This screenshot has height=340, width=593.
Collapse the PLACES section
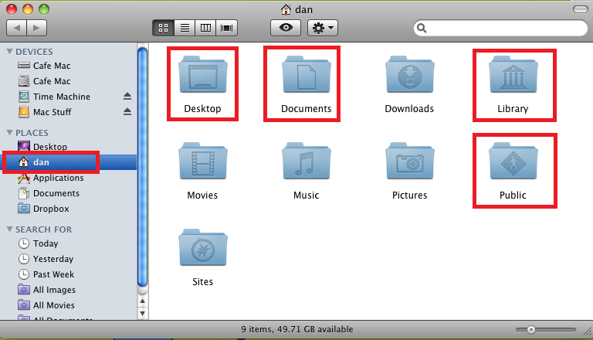10,132
